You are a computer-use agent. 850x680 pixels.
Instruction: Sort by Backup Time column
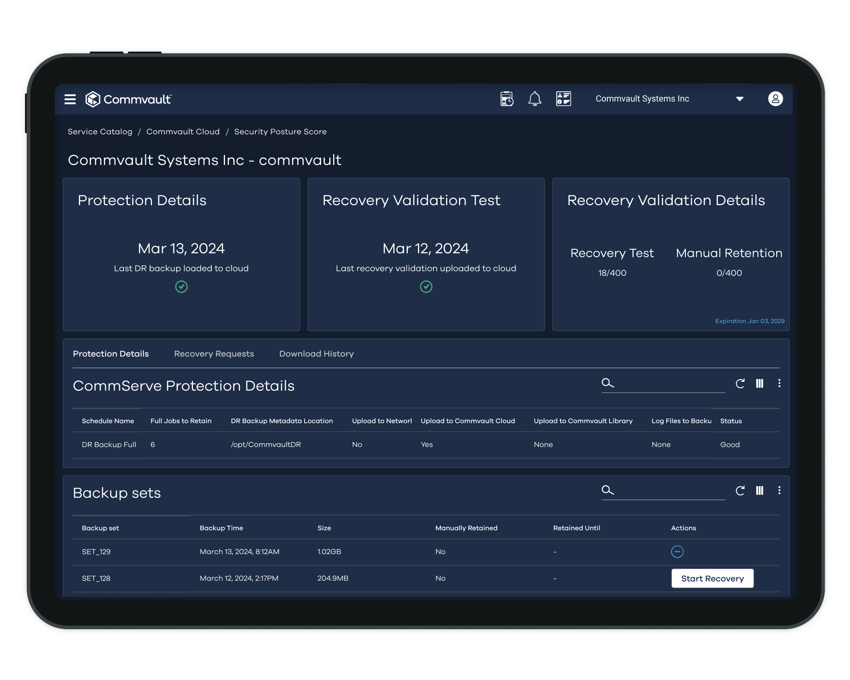click(221, 528)
